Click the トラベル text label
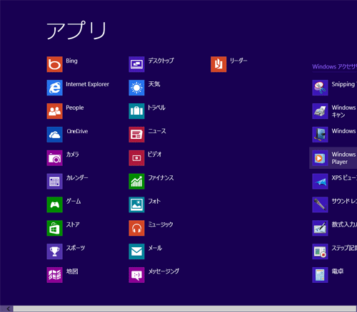The height and width of the screenshot is (312, 357). tap(156, 108)
